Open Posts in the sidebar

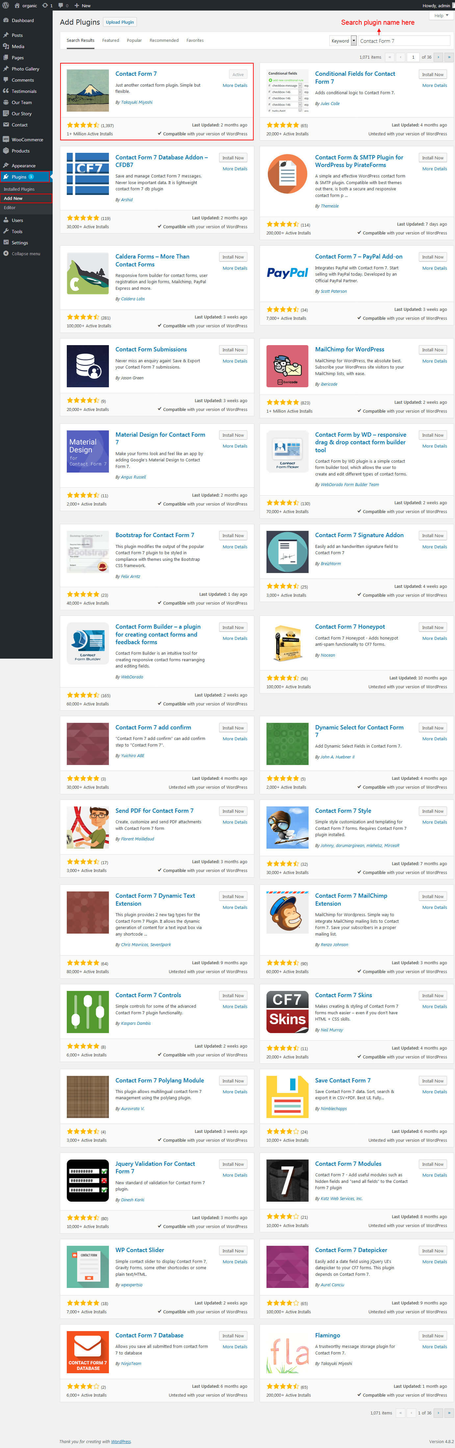pos(17,35)
